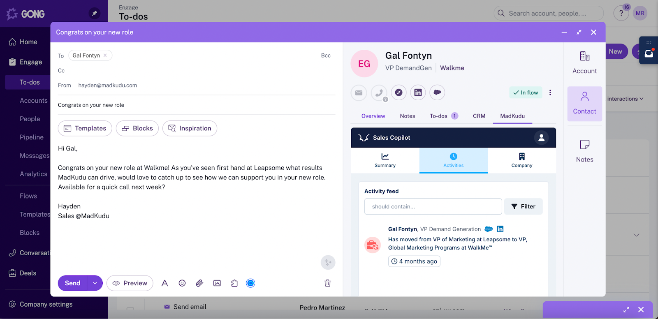658x319 pixels.
Task: Open the Blocks button in composer
Action: tap(137, 128)
